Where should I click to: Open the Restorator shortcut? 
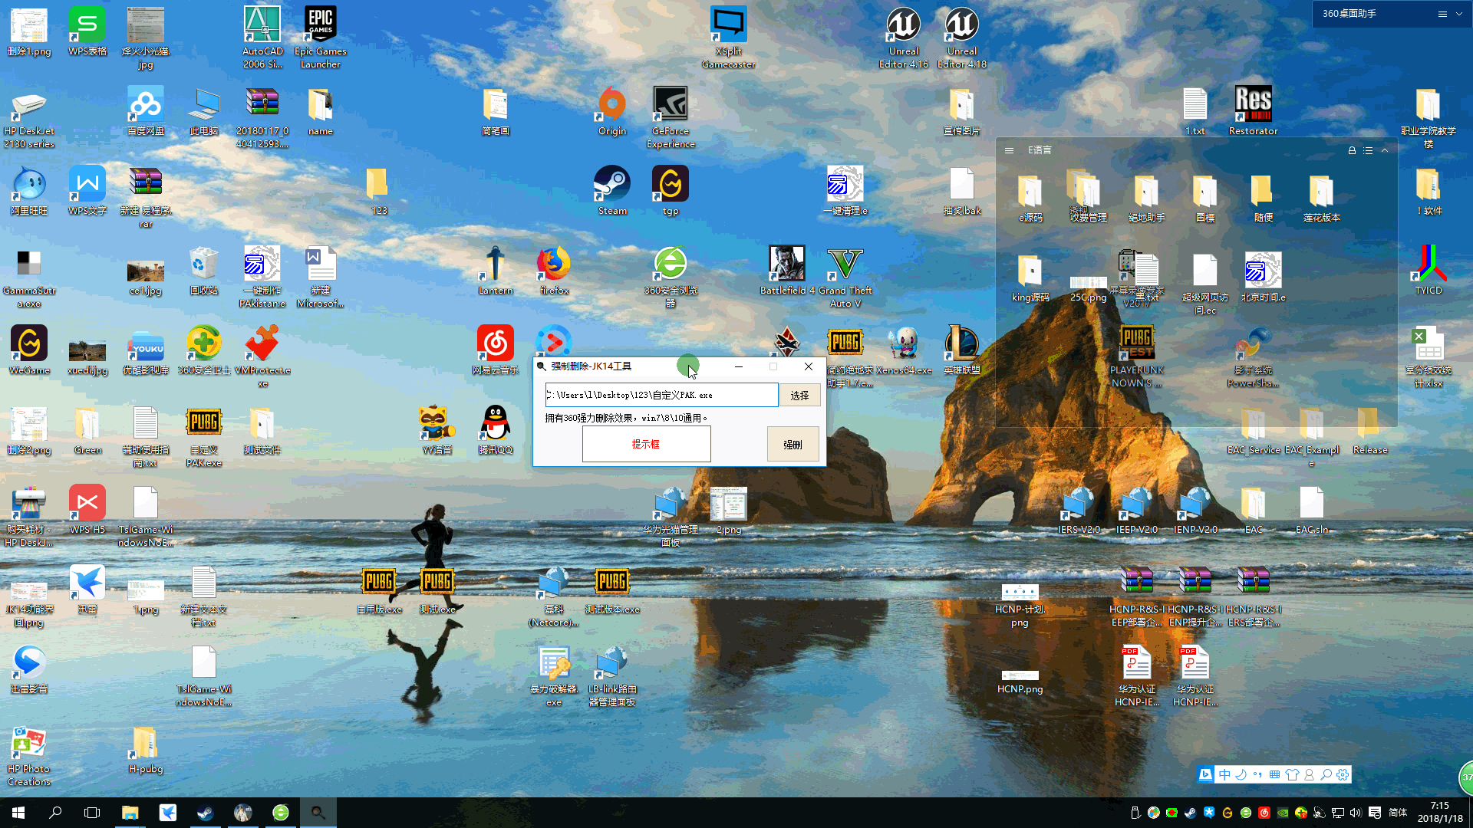tap(1253, 104)
